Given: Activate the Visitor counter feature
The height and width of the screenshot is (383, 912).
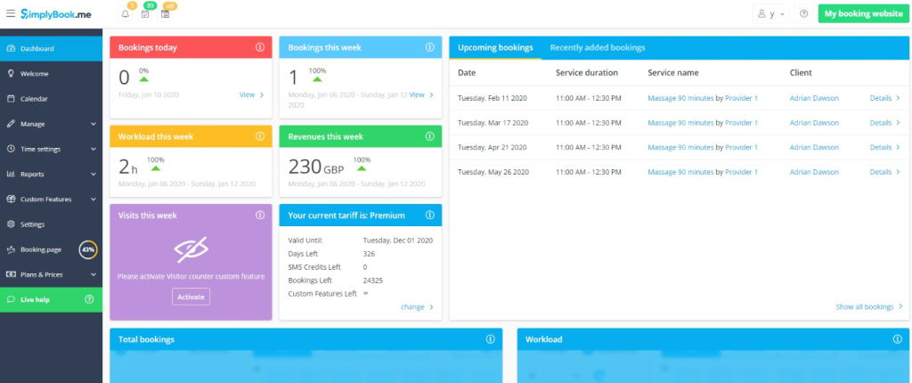Looking at the screenshot, I should point(191,297).
